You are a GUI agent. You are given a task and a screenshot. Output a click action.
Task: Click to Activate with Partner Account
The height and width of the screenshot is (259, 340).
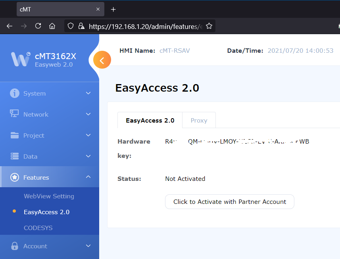tap(229, 201)
